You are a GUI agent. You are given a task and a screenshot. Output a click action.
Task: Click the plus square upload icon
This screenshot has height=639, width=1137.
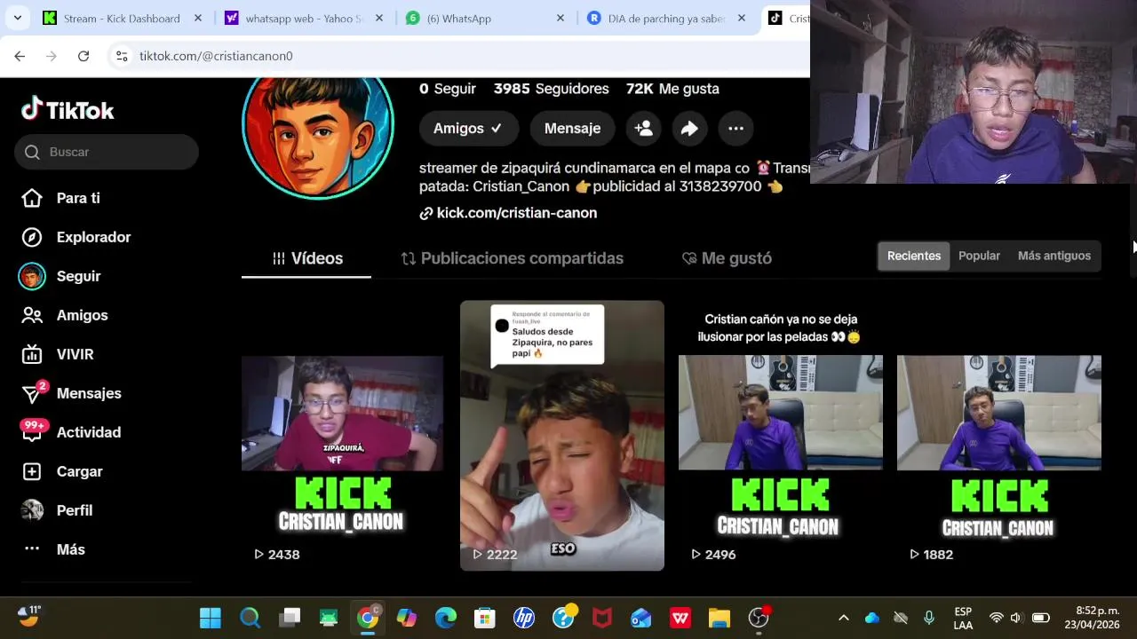point(32,471)
